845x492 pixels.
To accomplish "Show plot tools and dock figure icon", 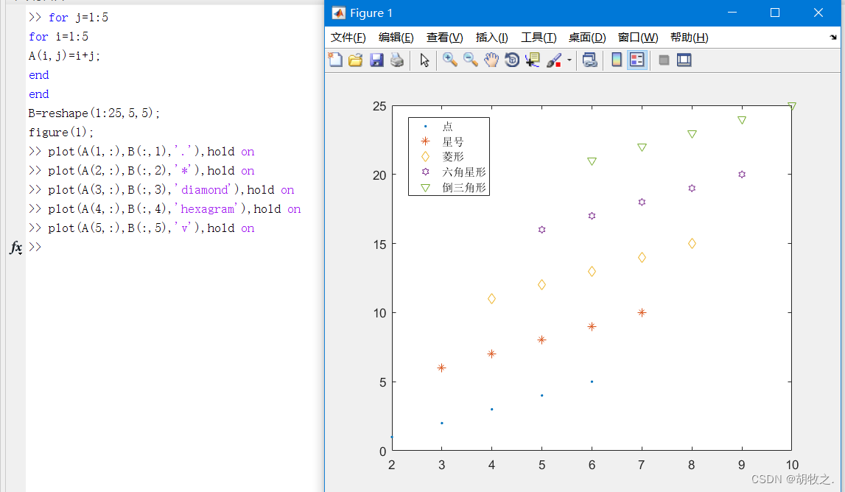I will click(684, 60).
